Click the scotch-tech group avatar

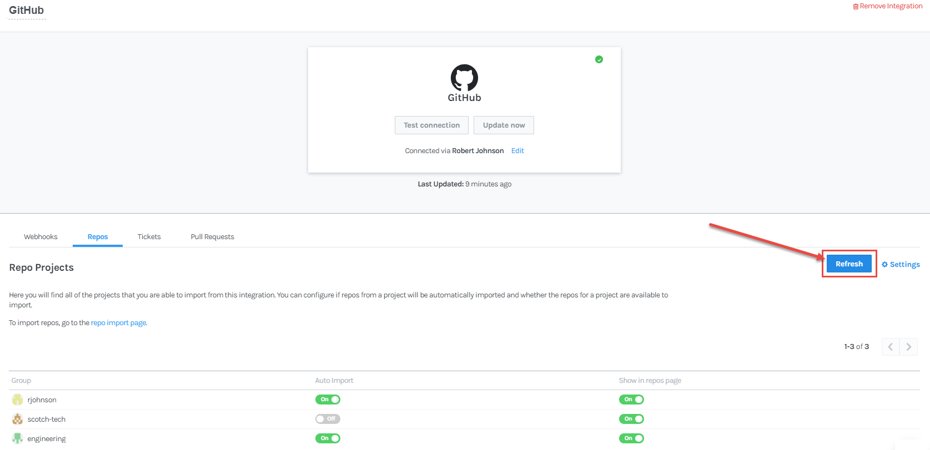tap(18, 419)
